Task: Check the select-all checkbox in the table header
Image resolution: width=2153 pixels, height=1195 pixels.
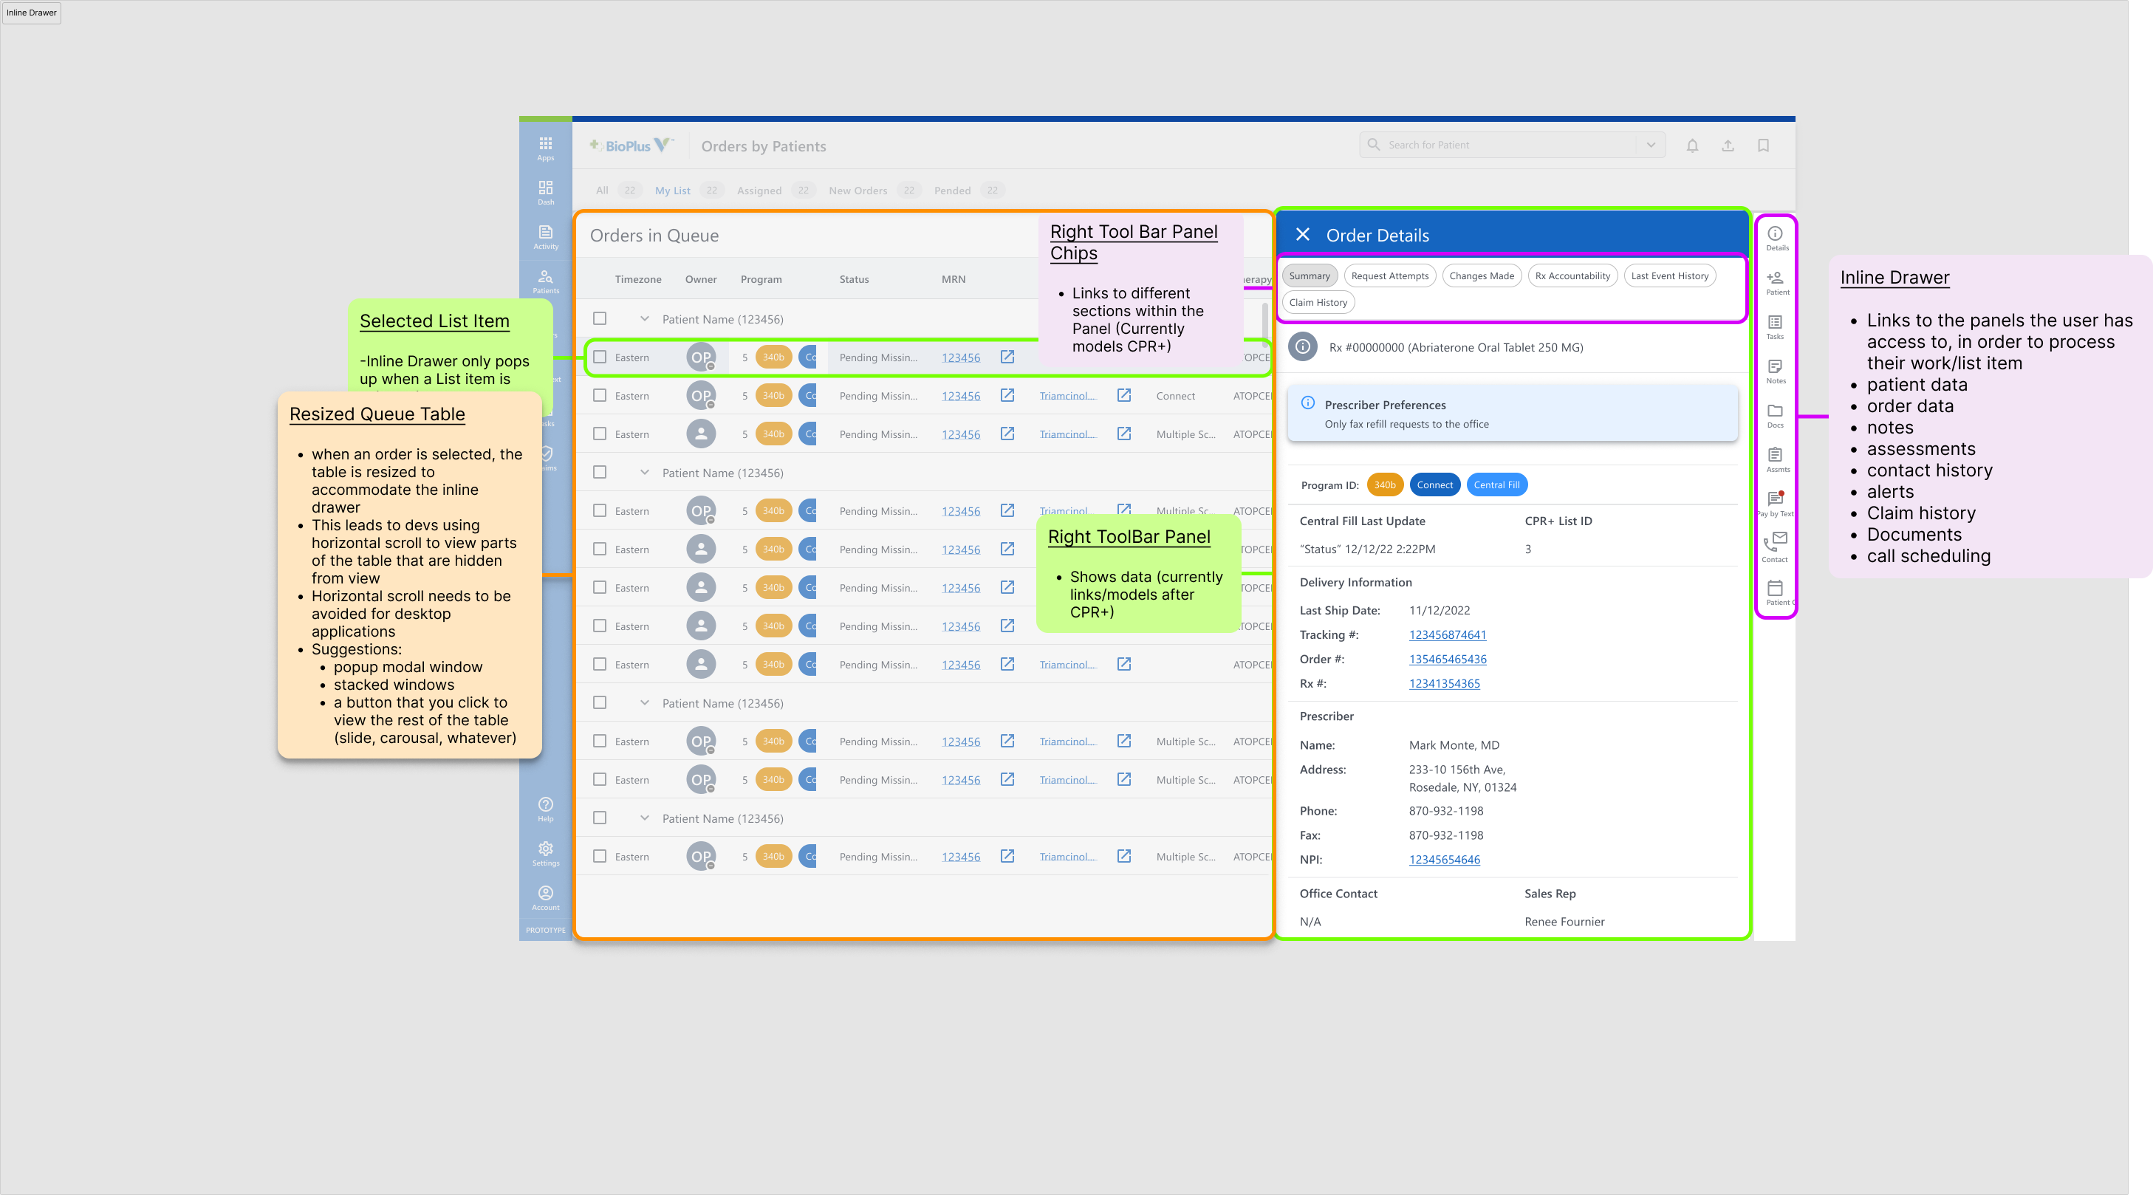Action: 599,318
